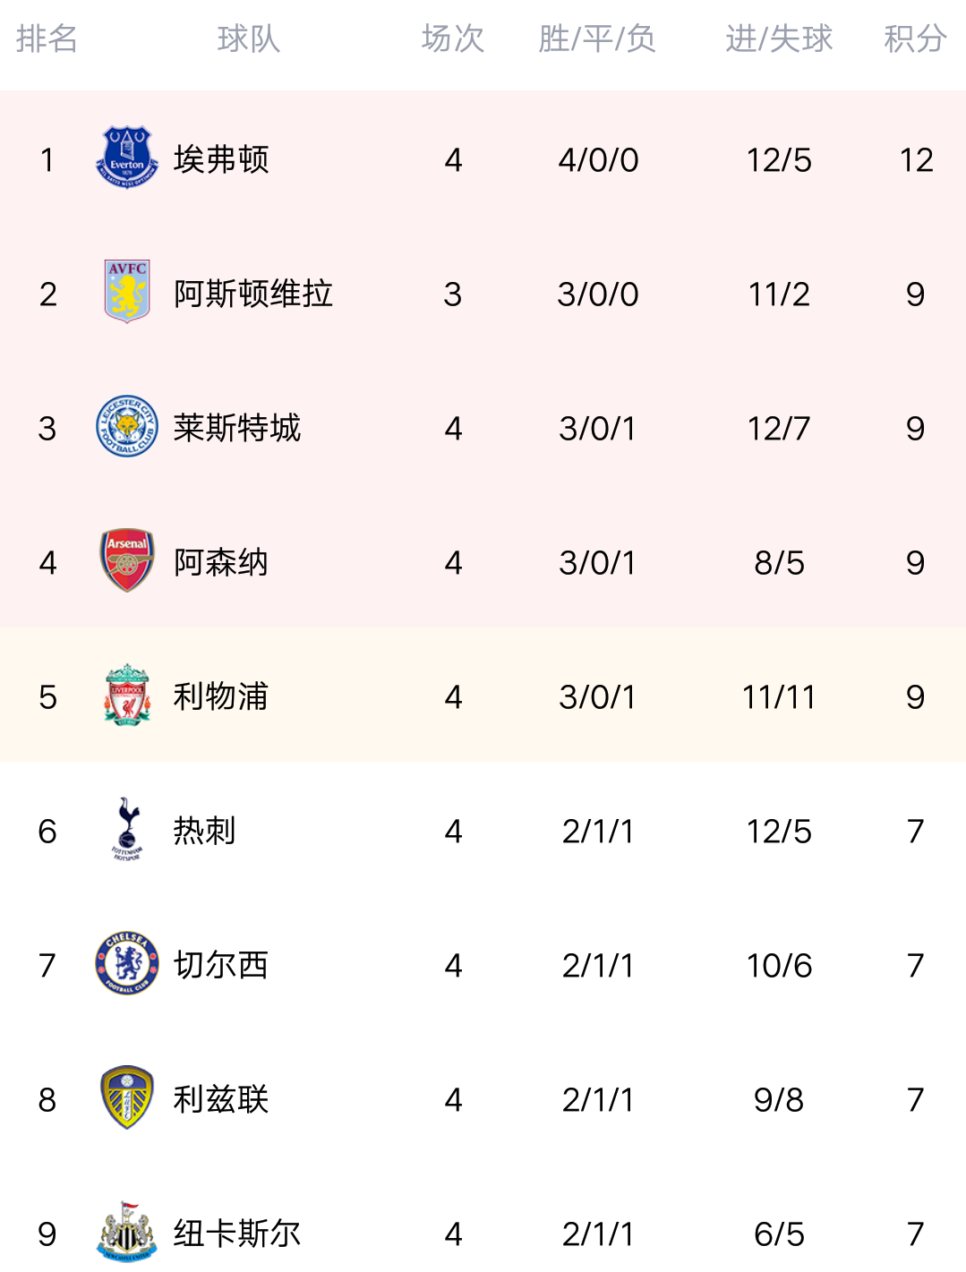Select the Chelsea lion badge
The image size is (966, 1272).
click(127, 963)
